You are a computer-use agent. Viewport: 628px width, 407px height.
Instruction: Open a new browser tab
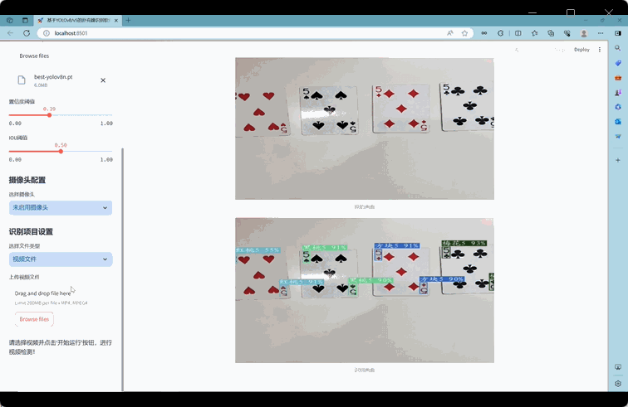(128, 20)
